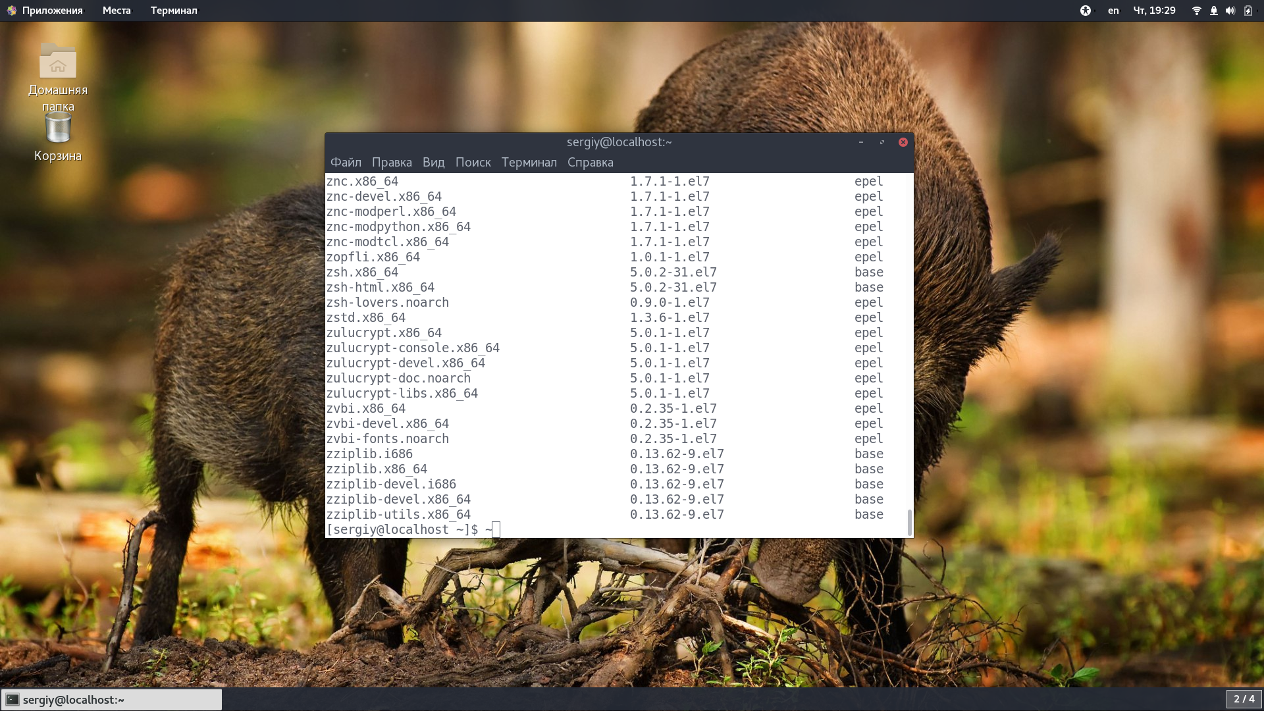Screen dimensions: 1264x711
Task: Click version 0.9.0-1.el7 of zsh-lovers
Action: 670,302
